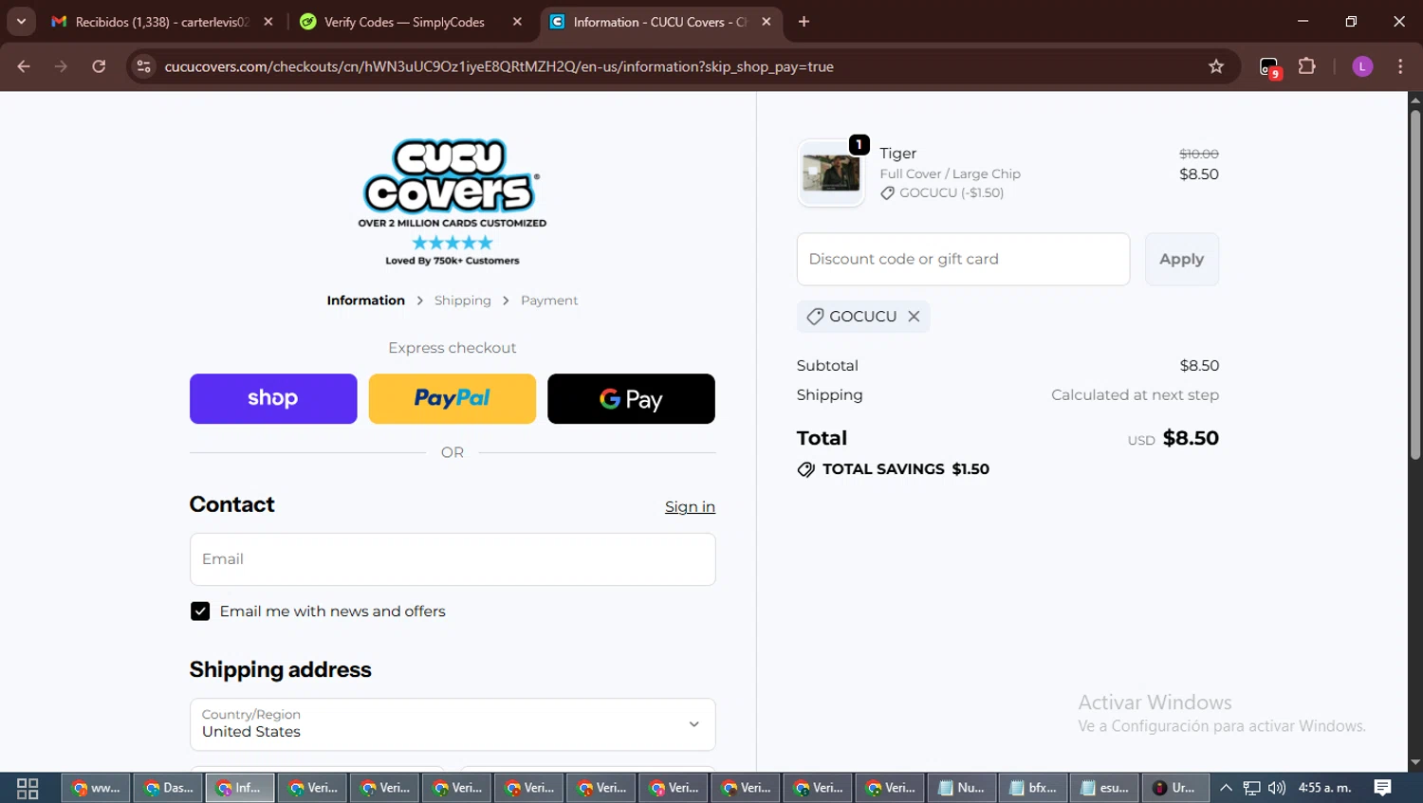Close the Gmail Recibidos tab
This screenshot has height=803, width=1423.
click(x=268, y=22)
